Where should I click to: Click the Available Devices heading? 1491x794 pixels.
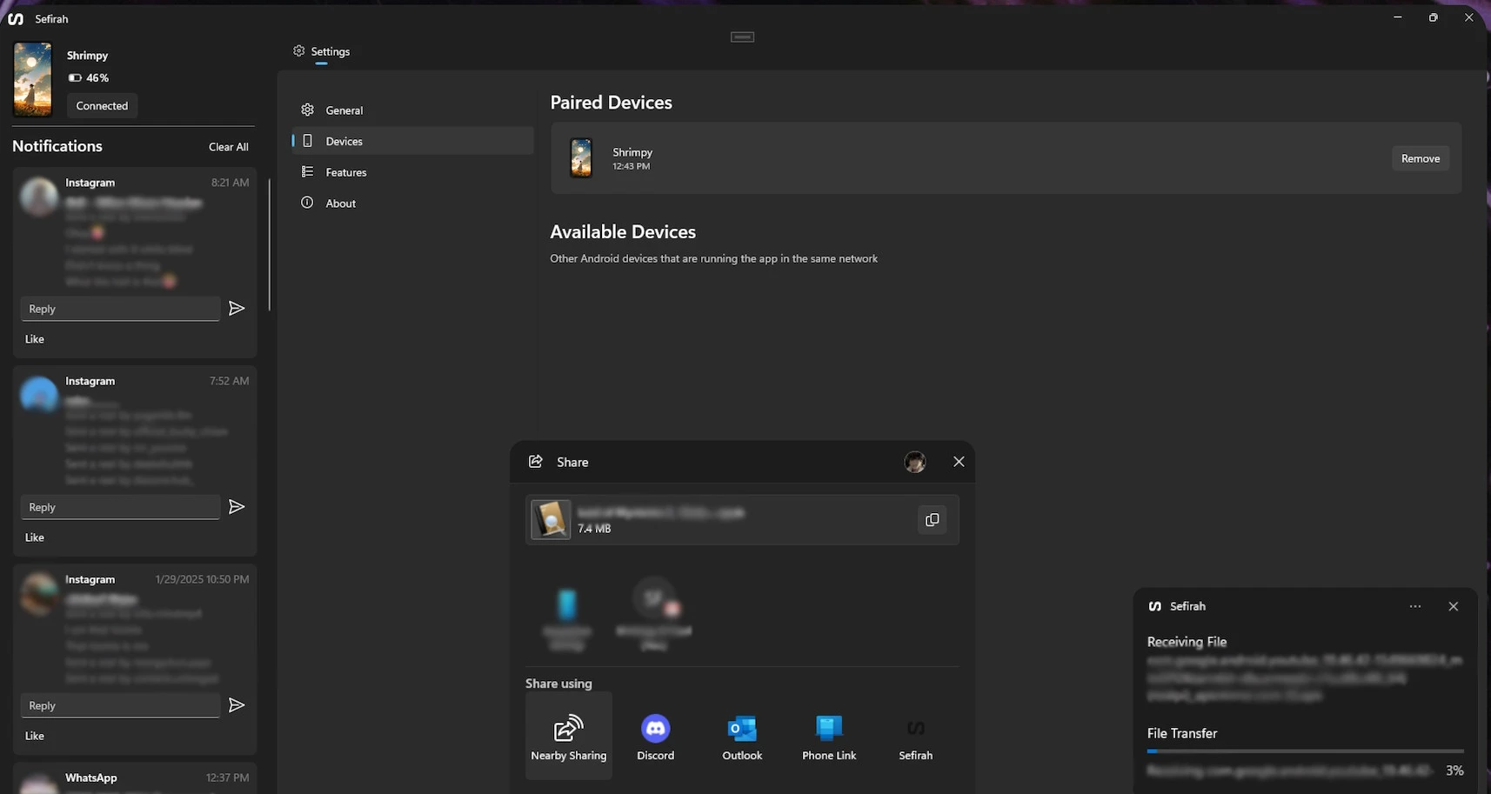point(623,232)
